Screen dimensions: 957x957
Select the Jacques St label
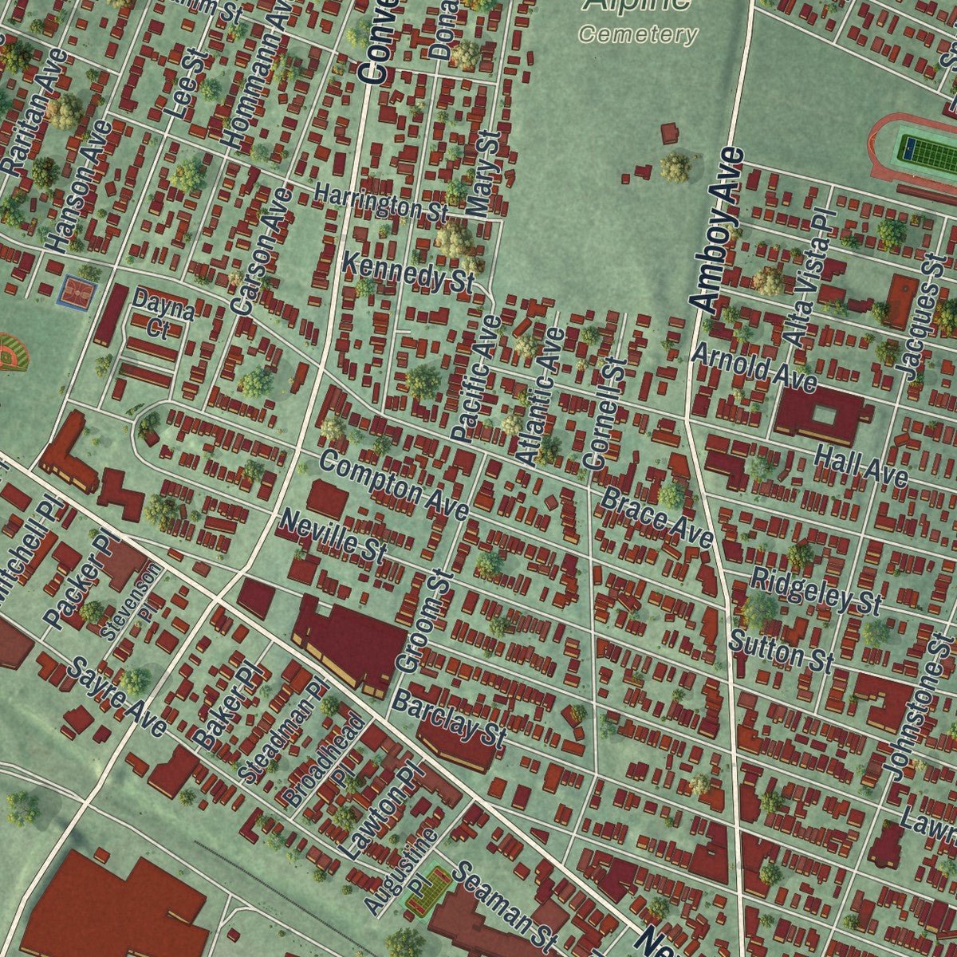click(x=921, y=317)
